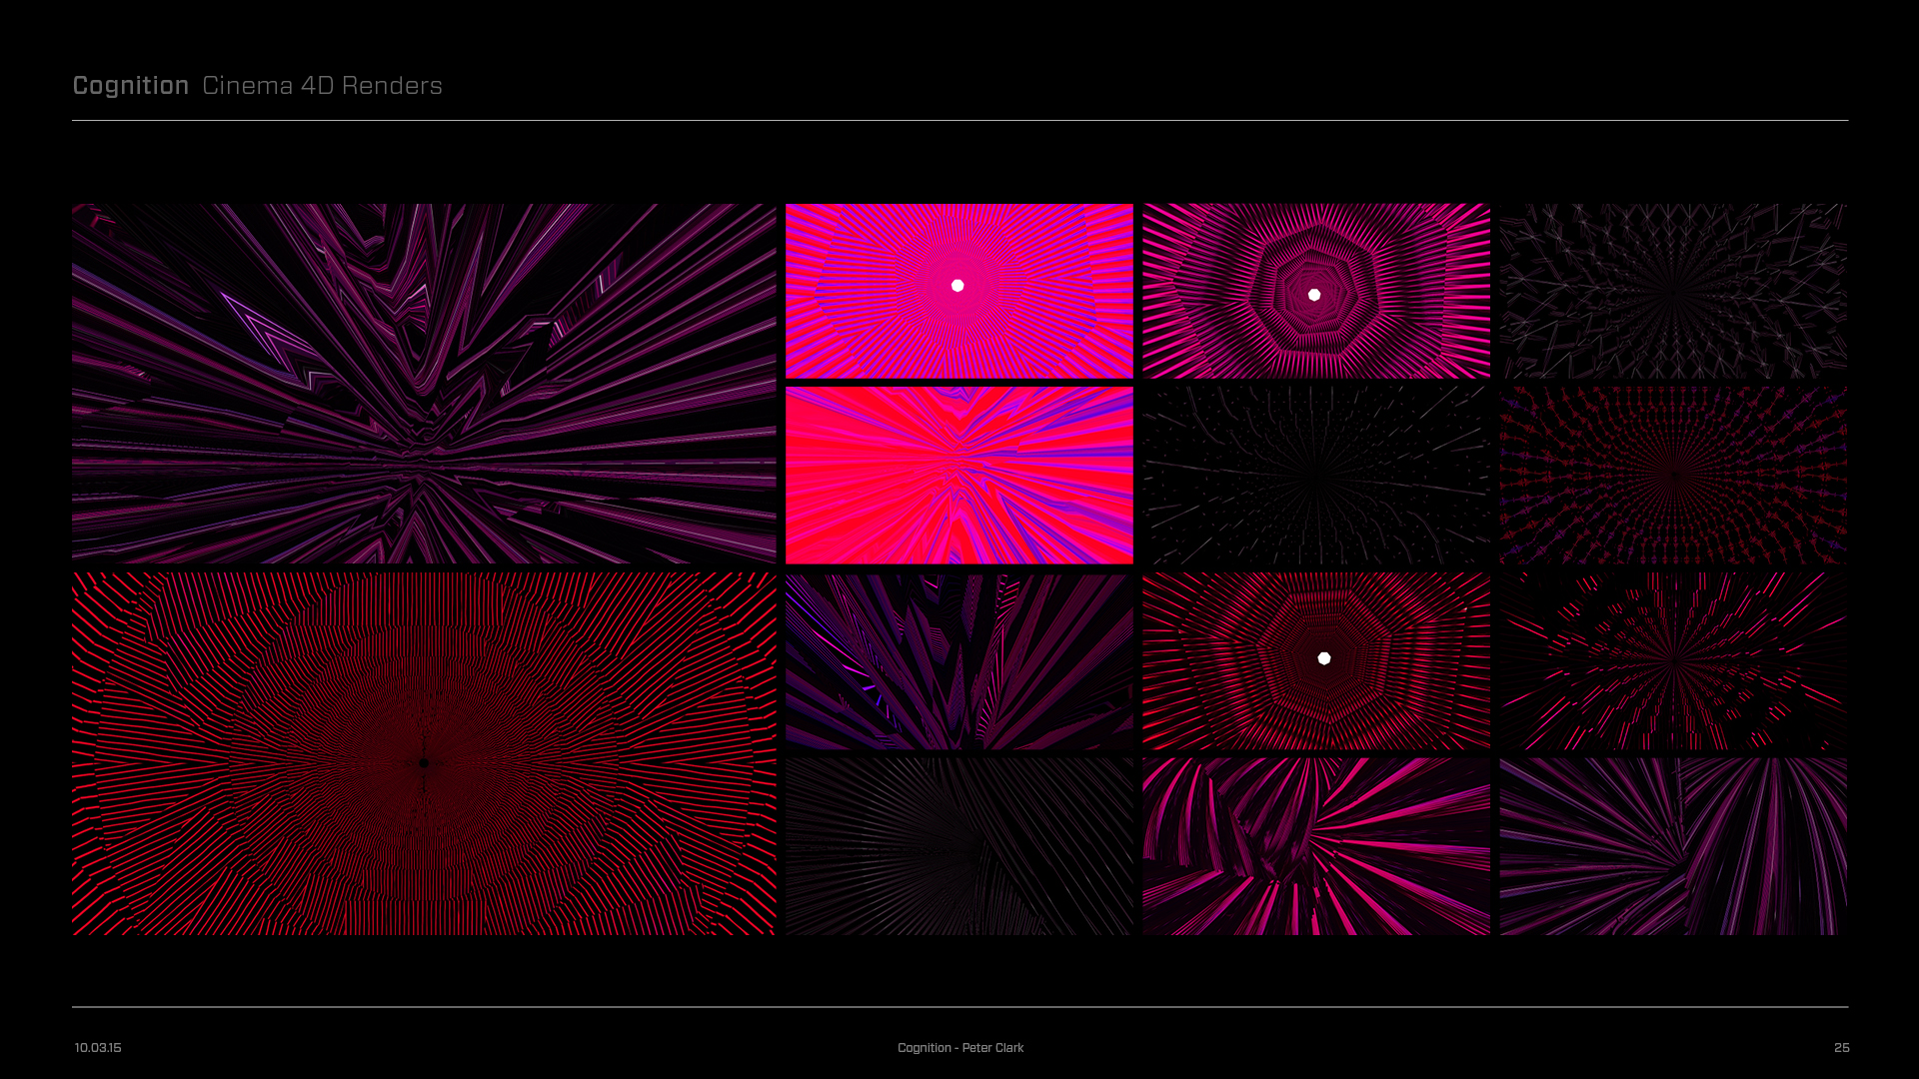This screenshot has height=1079, width=1919.
Task: Open the bright red and blue burst render
Action: pyautogui.click(x=959, y=476)
